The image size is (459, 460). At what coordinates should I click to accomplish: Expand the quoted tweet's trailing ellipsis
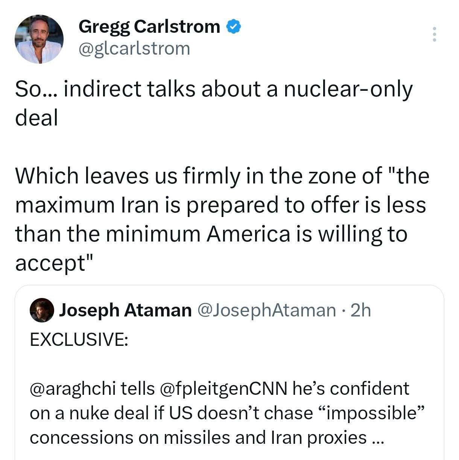point(377,437)
